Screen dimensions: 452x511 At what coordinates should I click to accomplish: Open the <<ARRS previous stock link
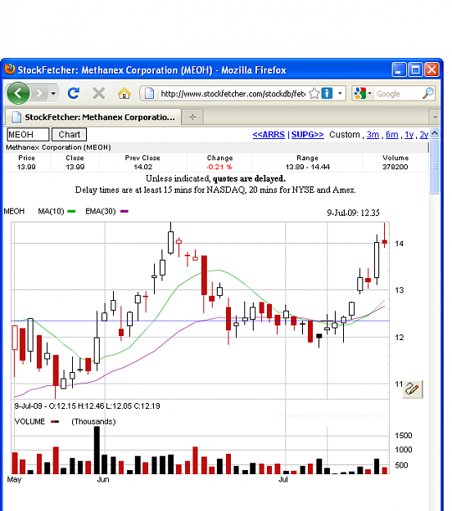point(269,135)
